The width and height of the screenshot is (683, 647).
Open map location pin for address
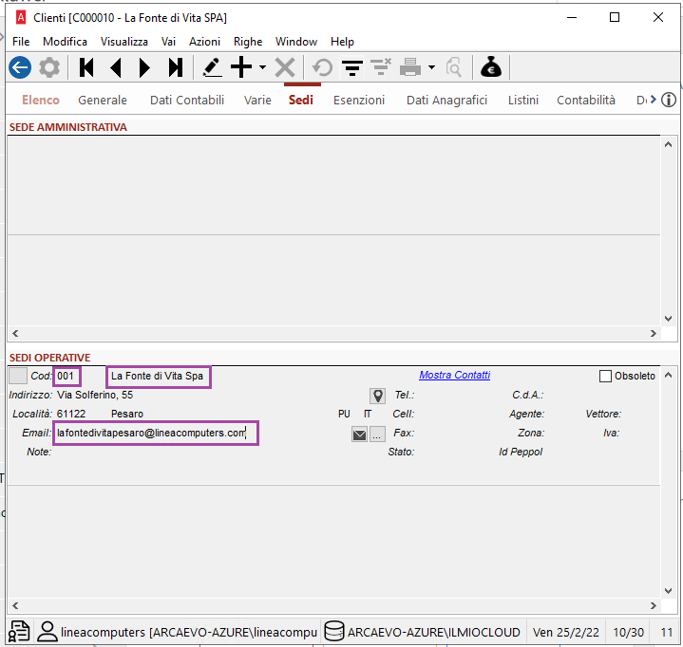coord(377,396)
